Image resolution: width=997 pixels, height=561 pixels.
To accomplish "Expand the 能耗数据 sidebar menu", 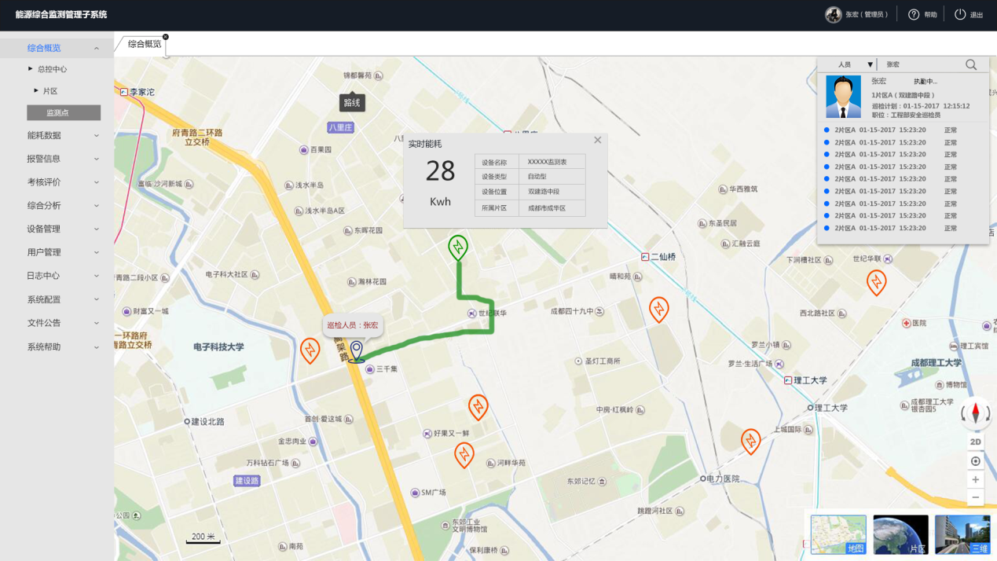I will [63, 135].
